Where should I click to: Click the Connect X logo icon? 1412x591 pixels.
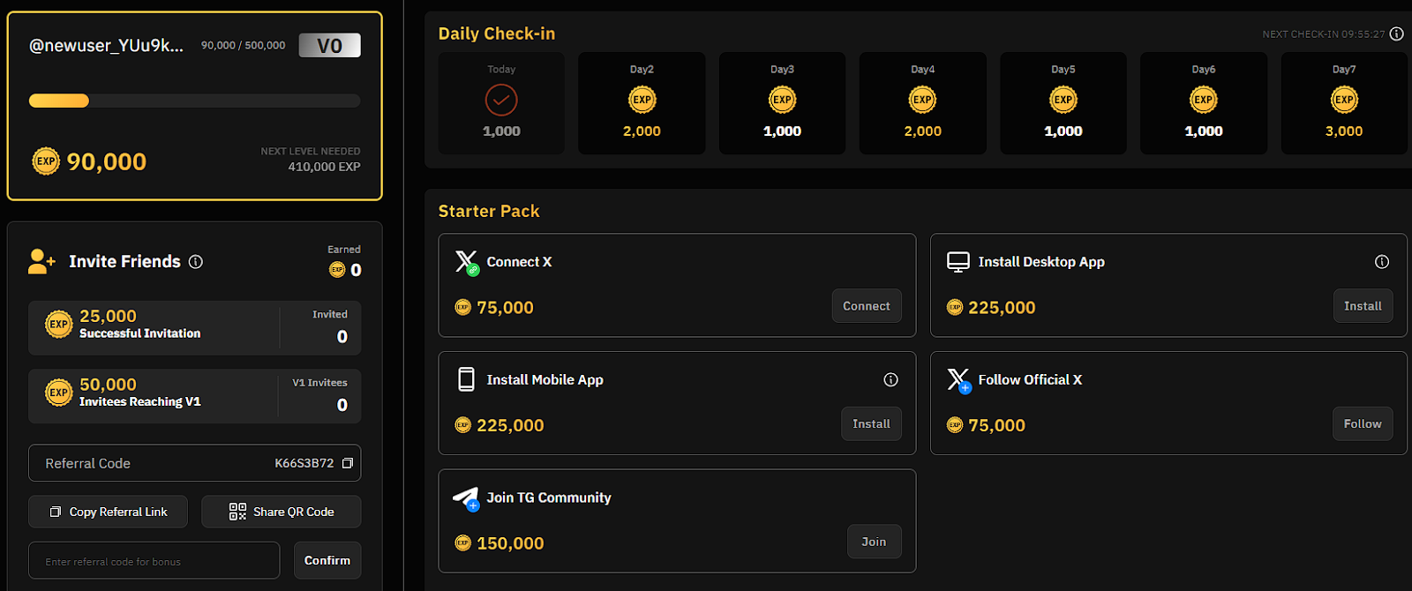point(466,262)
